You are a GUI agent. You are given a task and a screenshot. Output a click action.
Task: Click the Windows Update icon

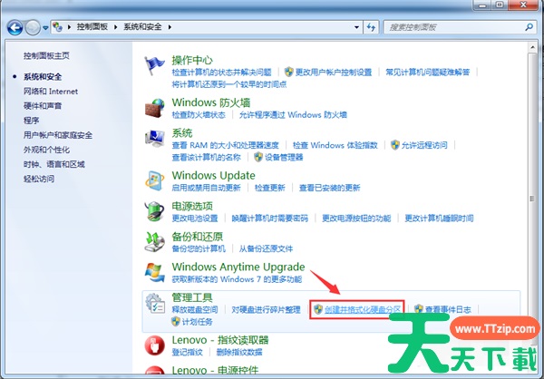coord(155,180)
